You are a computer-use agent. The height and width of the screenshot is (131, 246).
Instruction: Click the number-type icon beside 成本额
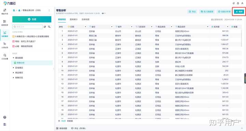point(212,27)
